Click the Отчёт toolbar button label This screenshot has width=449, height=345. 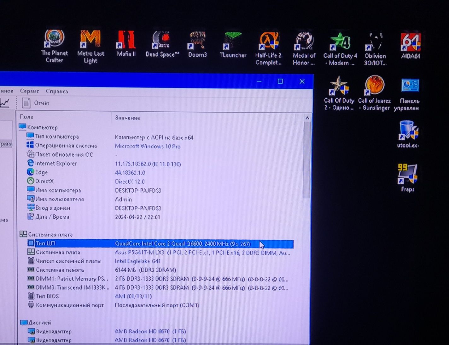click(42, 103)
